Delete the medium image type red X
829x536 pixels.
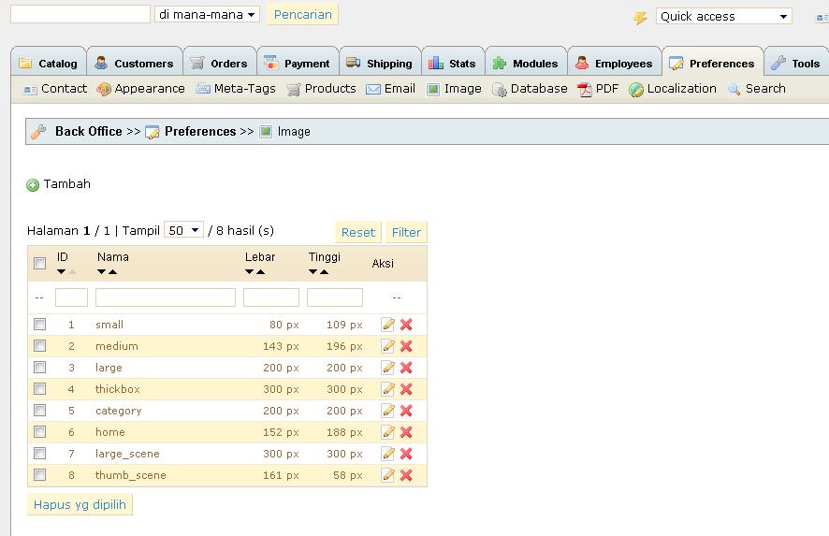406,346
